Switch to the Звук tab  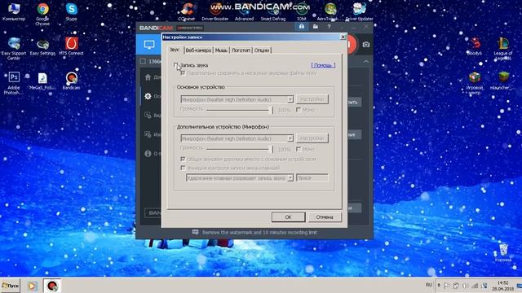[x=175, y=50]
